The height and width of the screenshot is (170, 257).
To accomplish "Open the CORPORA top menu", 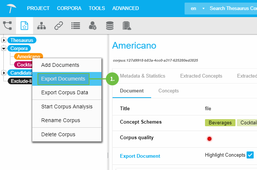I will [x=69, y=8].
